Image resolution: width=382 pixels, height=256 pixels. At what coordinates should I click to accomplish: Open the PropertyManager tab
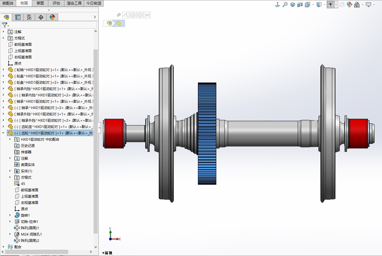(x=18, y=17)
